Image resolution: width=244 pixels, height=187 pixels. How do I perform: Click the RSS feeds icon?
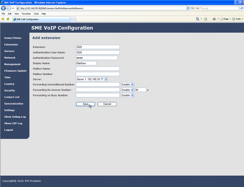pyautogui.click(x=205, y=19)
